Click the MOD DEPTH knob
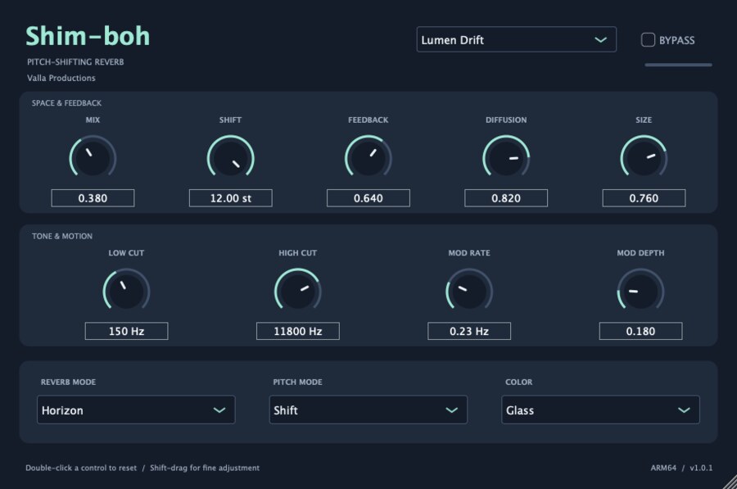Image resolution: width=737 pixels, height=489 pixels. tap(640, 291)
